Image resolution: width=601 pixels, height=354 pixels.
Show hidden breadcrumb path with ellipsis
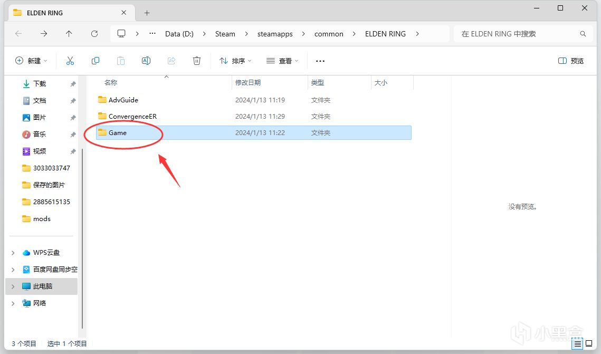coord(152,33)
